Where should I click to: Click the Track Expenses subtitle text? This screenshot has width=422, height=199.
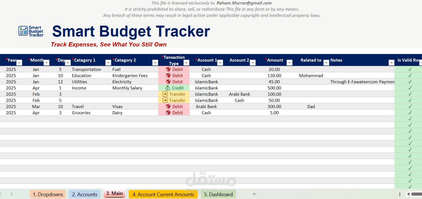(109, 44)
